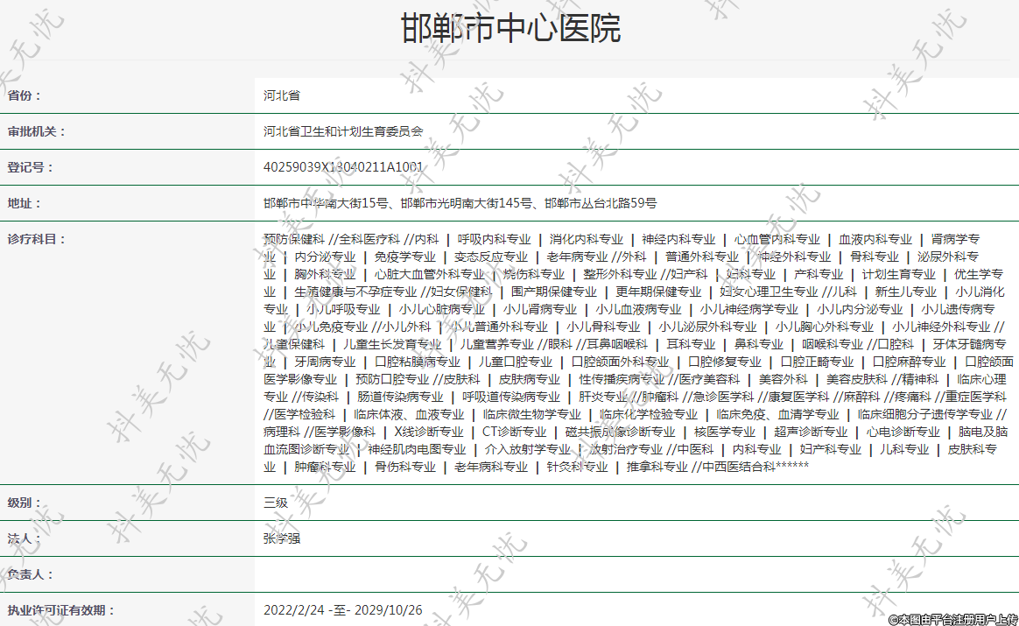The image size is (1019, 626).
Task: Click registration number 40259039X13040211A1001
Action: [x=343, y=167]
